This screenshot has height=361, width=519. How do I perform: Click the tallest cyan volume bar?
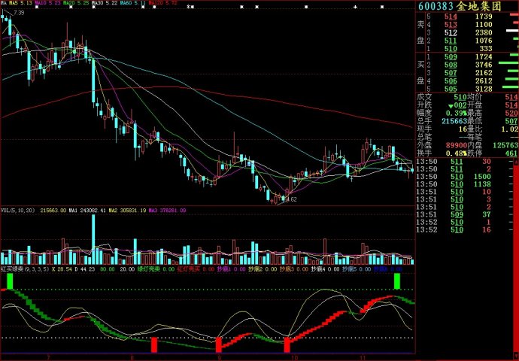(x=93, y=240)
